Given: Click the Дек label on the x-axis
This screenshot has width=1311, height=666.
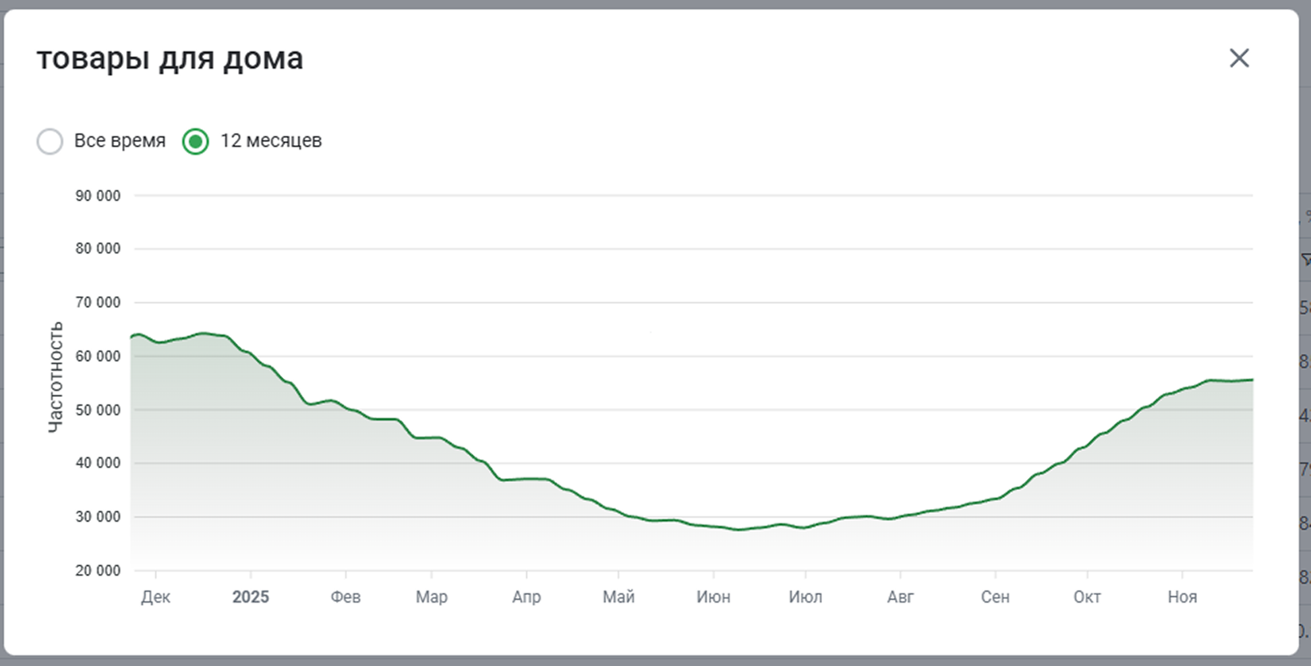Looking at the screenshot, I should (x=156, y=597).
